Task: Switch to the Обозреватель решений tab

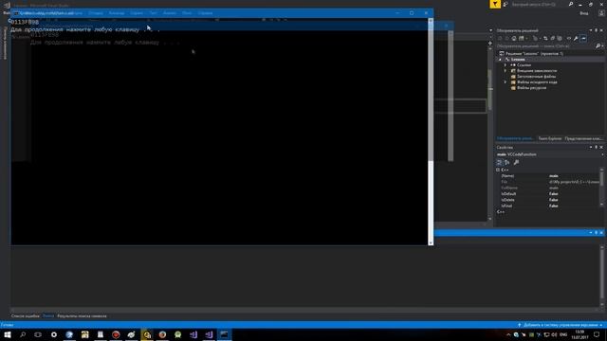Action: 515,138
